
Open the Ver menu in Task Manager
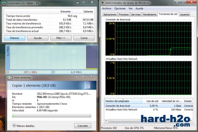click(130, 9)
